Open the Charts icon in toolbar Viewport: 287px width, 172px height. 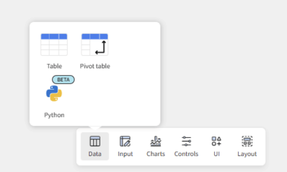tap(156, 141)
